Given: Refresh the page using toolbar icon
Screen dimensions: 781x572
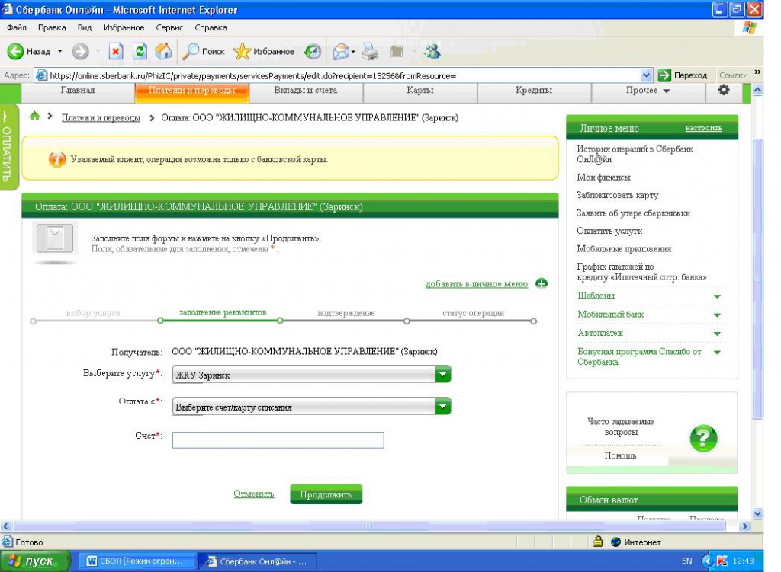Looking at the screenshot, I should 140,51.
